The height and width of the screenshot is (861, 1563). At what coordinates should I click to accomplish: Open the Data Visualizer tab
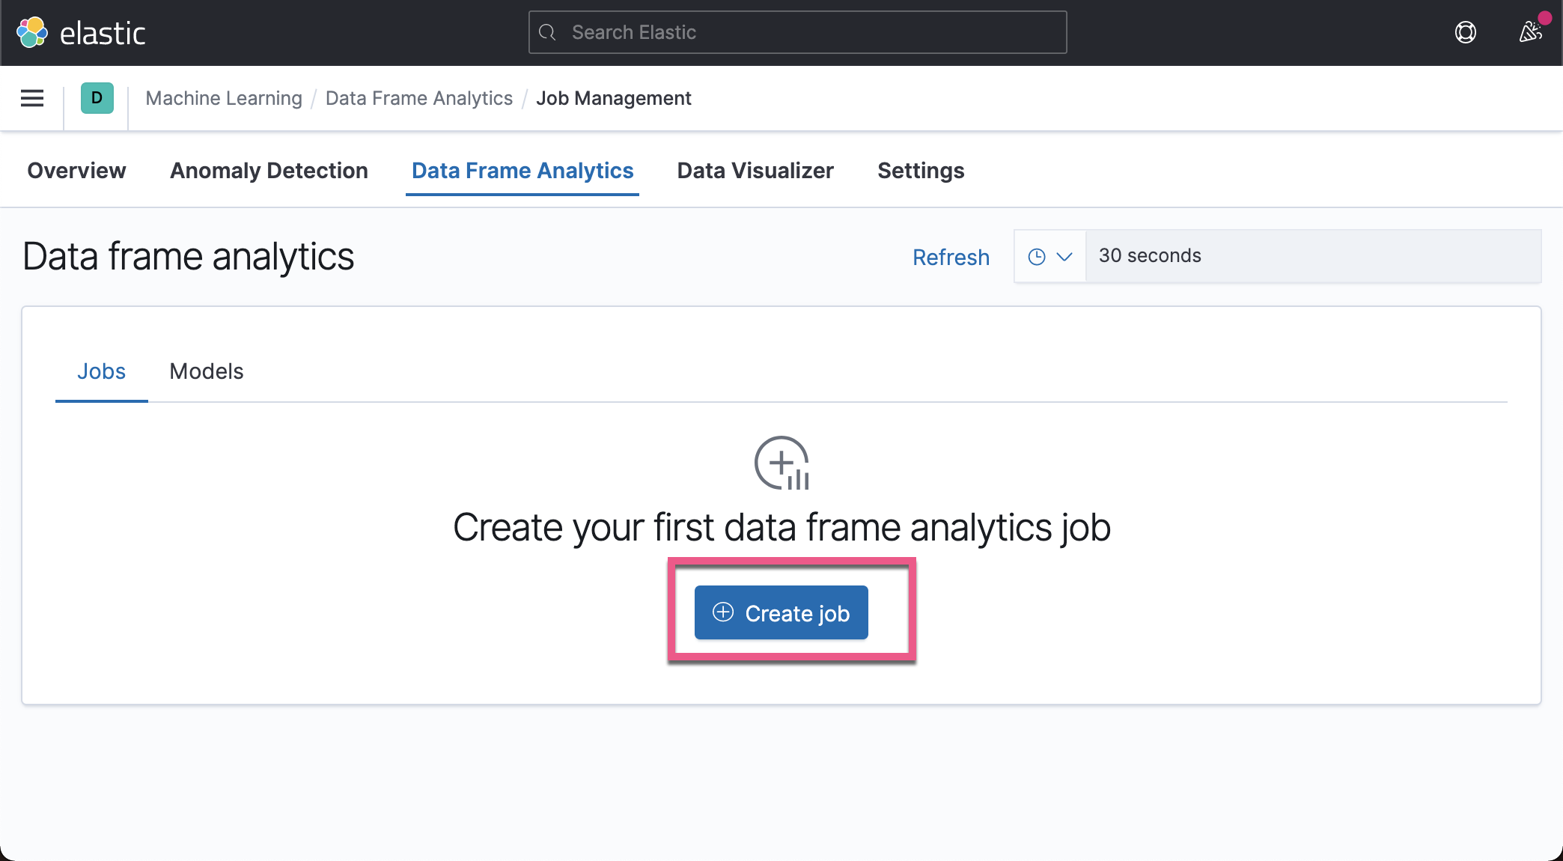[x=755, y=170]
